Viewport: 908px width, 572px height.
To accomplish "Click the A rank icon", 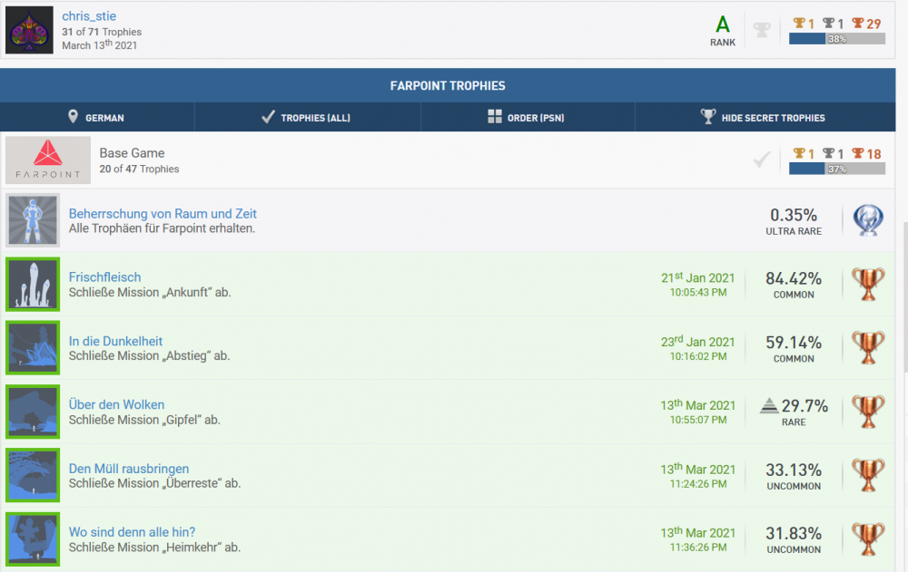I will [723, 25].
